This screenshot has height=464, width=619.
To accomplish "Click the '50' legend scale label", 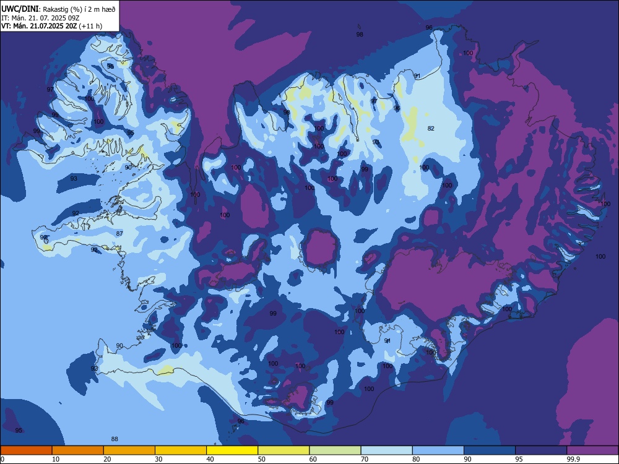I will [x=262, y=459].
